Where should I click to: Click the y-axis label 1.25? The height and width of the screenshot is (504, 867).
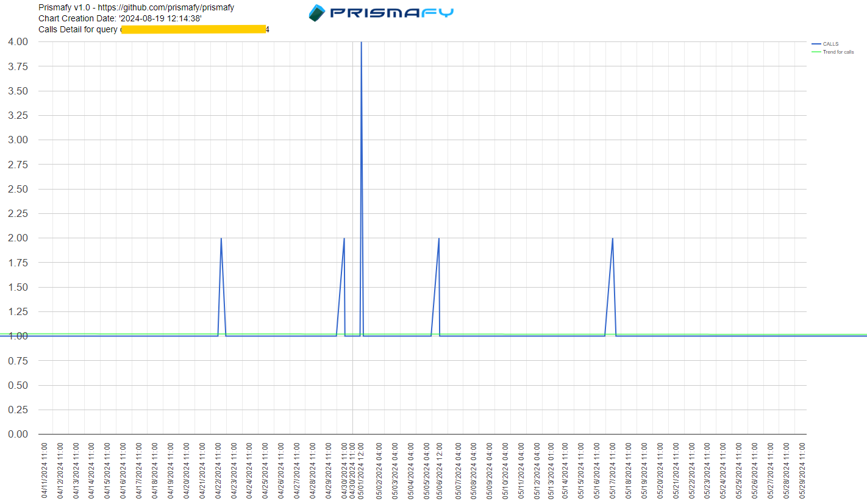(18, 311)
